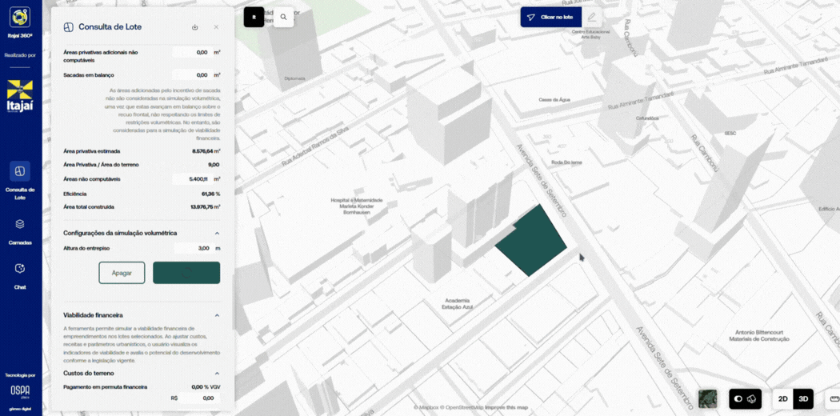Download the lot report from panel header
840x416 pixels.
195,27
